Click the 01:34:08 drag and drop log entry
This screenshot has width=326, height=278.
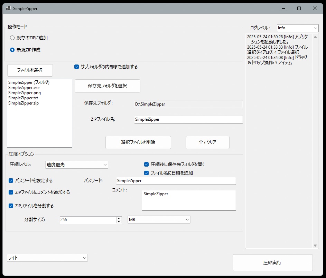click(x=277, y=60)
